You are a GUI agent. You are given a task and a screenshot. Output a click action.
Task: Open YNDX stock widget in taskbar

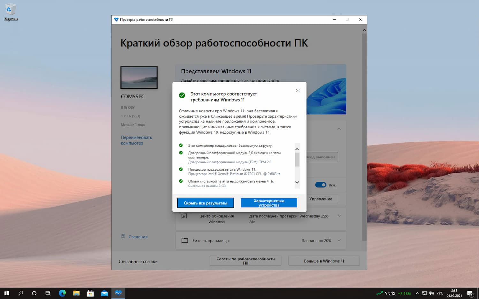coord(393,294)
